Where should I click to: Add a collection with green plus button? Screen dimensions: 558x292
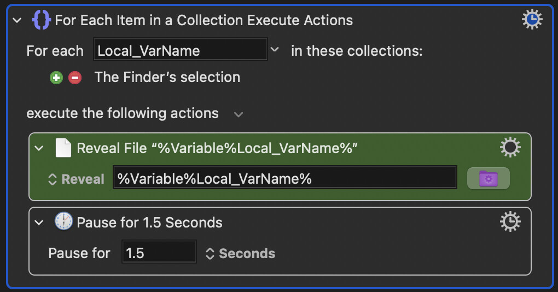coord(56,78)
